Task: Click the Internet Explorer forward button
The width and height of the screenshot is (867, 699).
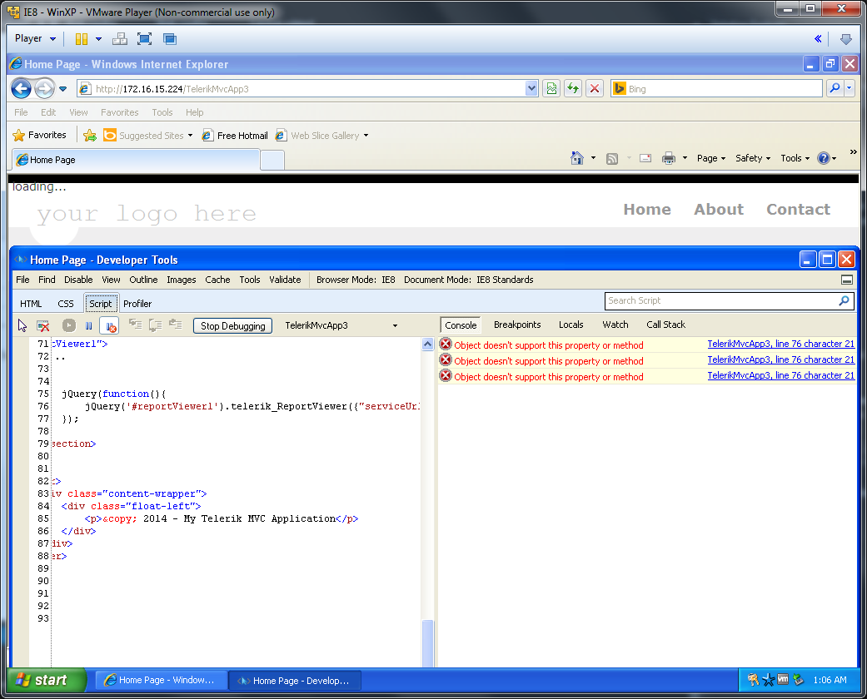Action: 44,88
